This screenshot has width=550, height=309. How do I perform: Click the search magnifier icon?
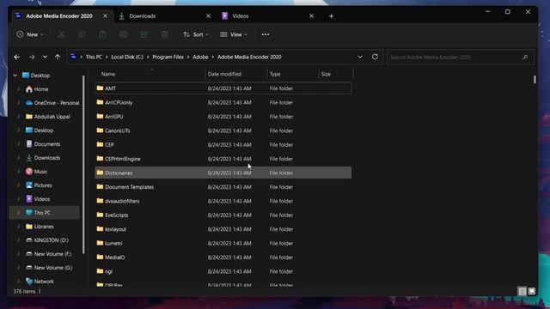[x=525, y=58]
